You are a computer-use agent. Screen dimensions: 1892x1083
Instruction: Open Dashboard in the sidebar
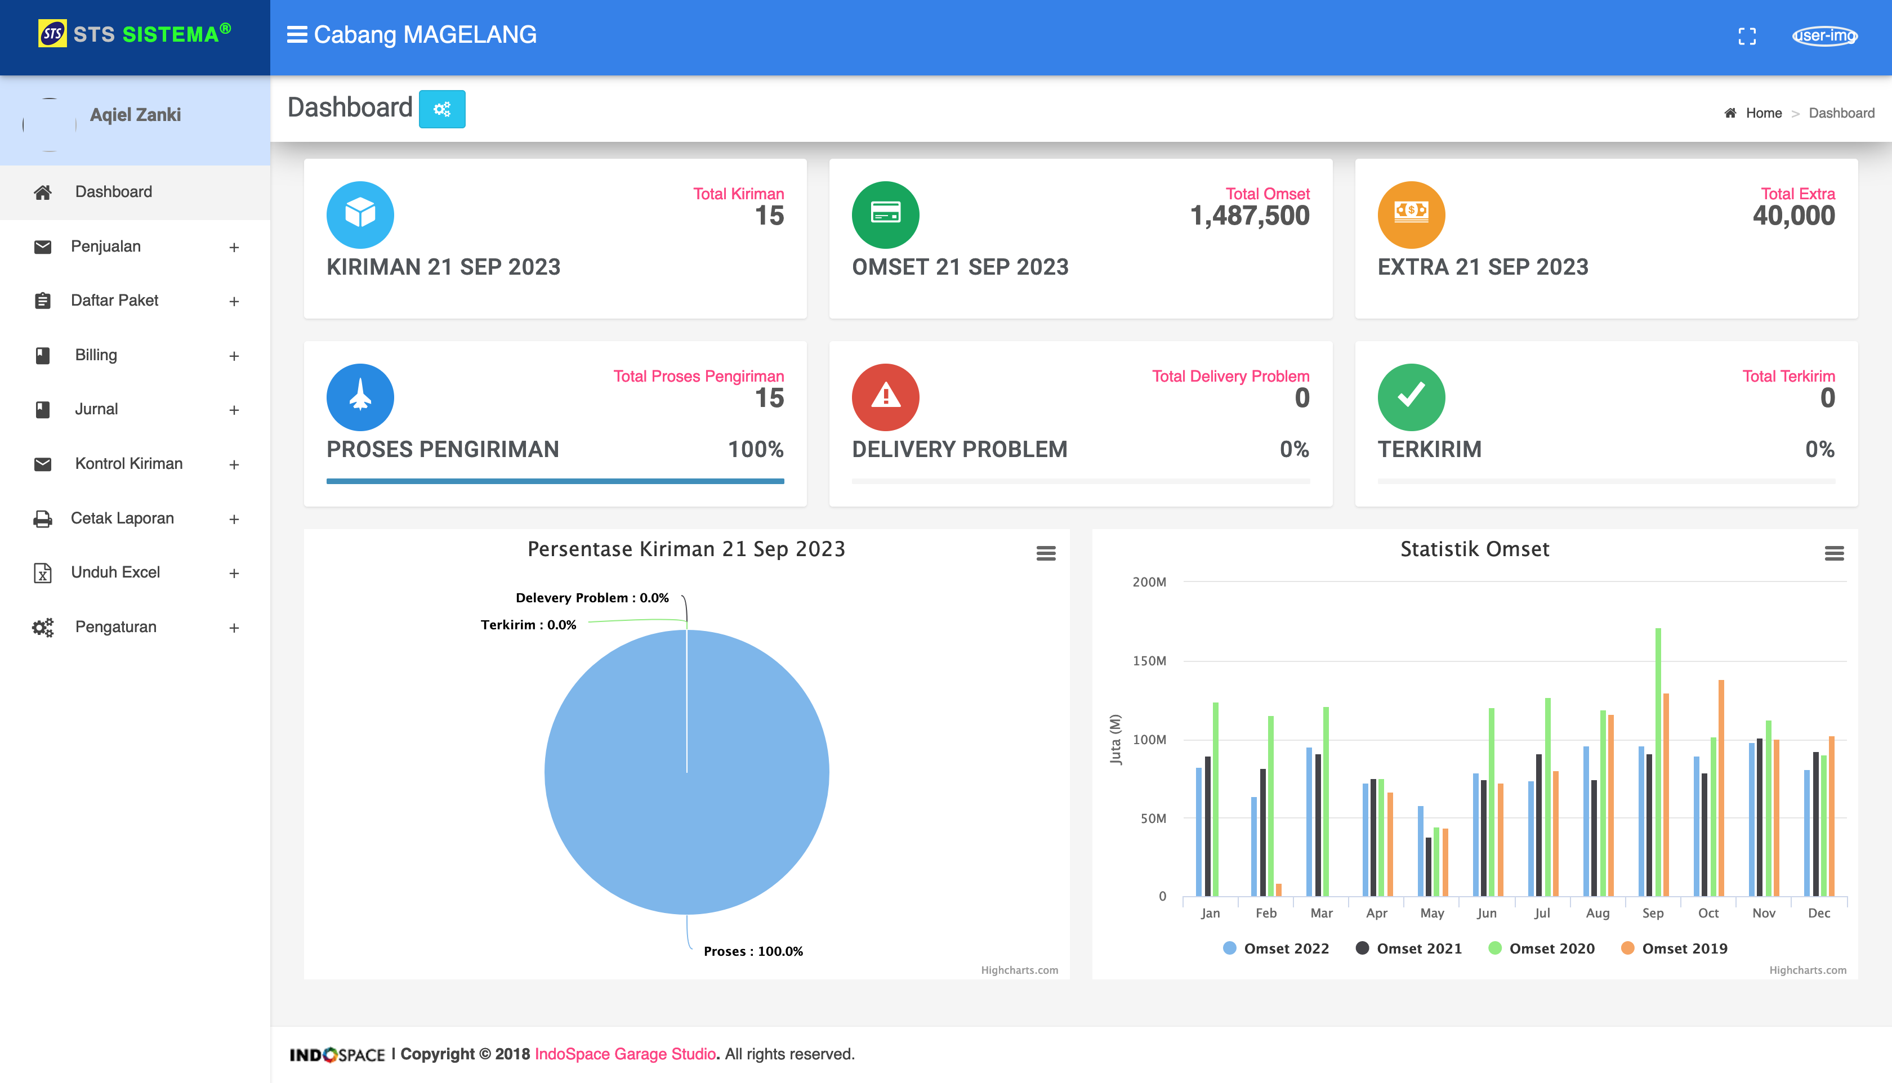(135, 192)
